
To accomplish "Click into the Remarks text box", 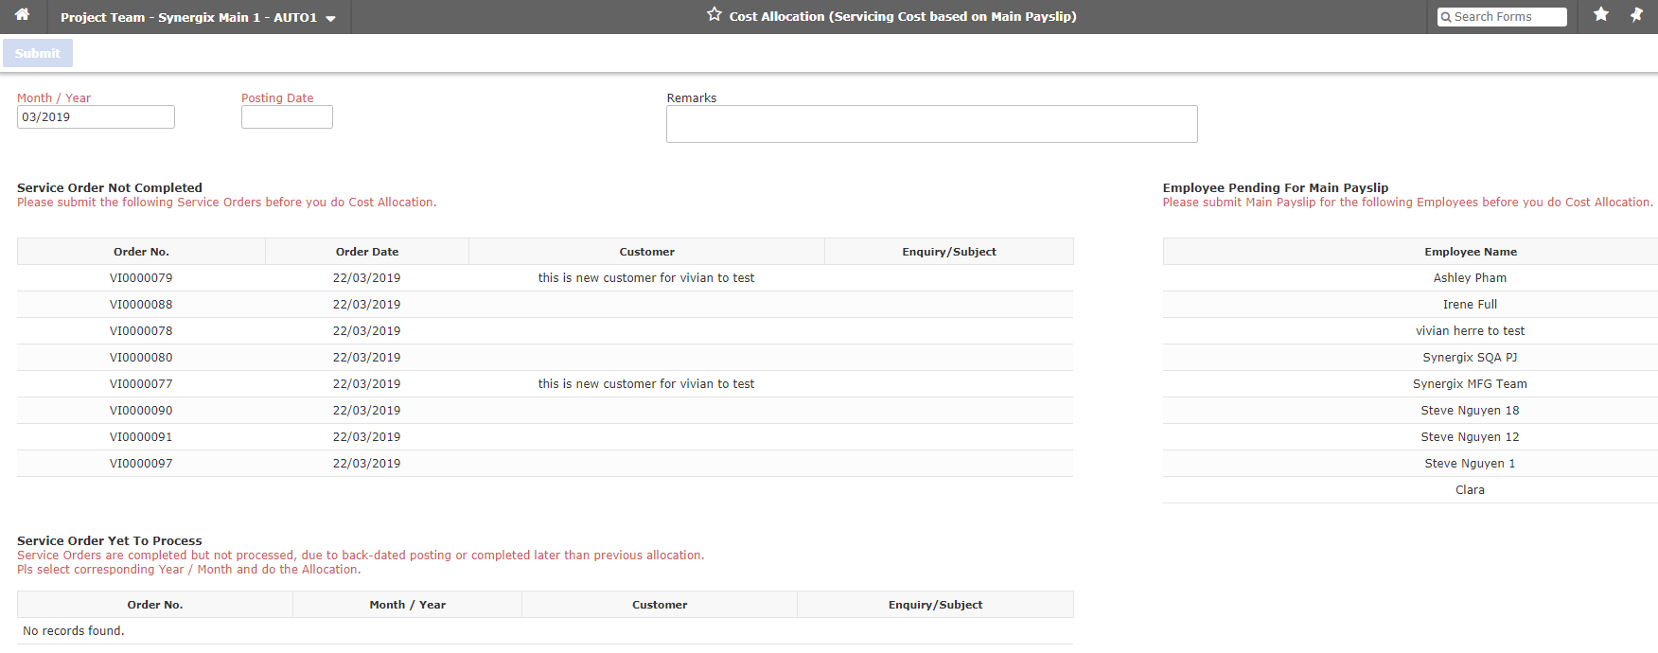I will pos(931,124).
